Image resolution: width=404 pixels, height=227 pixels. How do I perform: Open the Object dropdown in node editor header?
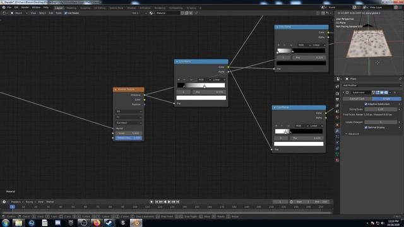19,13
